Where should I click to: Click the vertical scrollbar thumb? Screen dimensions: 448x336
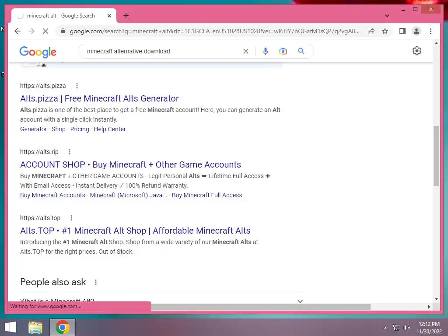tap(436, 156)
